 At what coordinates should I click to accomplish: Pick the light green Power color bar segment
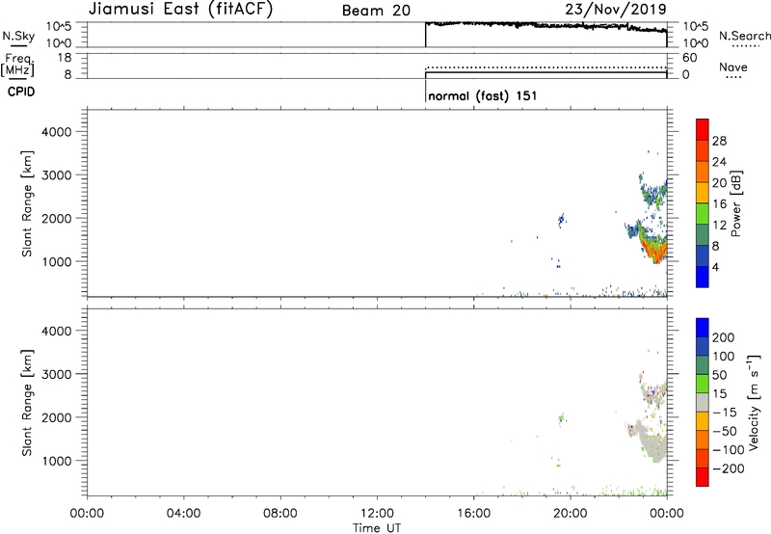pyautogui.click(x=703, y=213)
